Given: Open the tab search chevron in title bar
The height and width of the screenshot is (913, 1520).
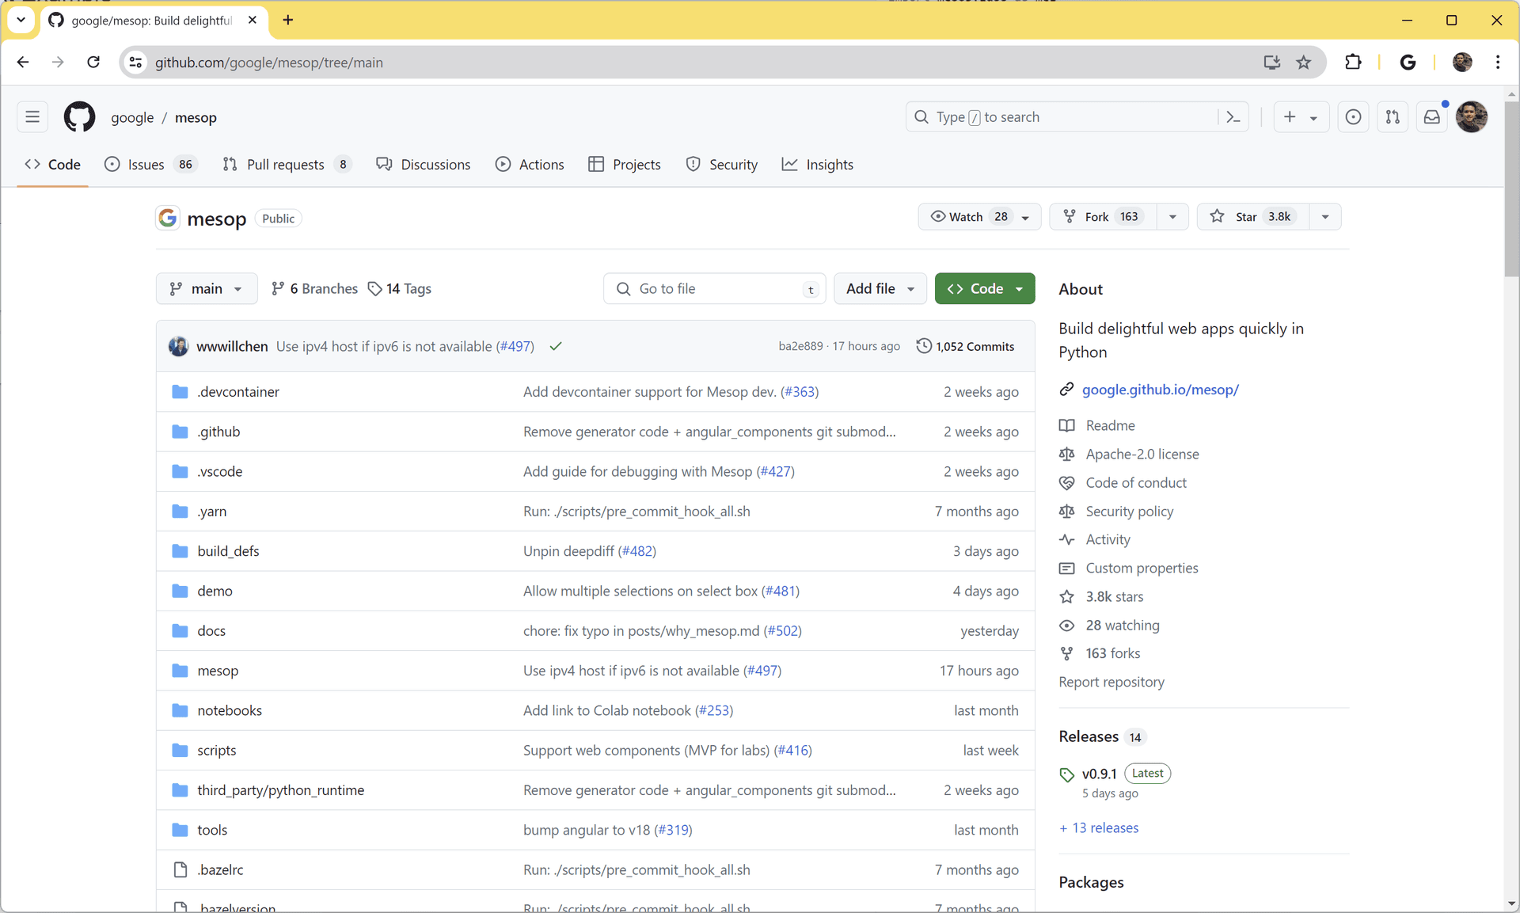Looking at the screenshot, I should tap(21, 20).
